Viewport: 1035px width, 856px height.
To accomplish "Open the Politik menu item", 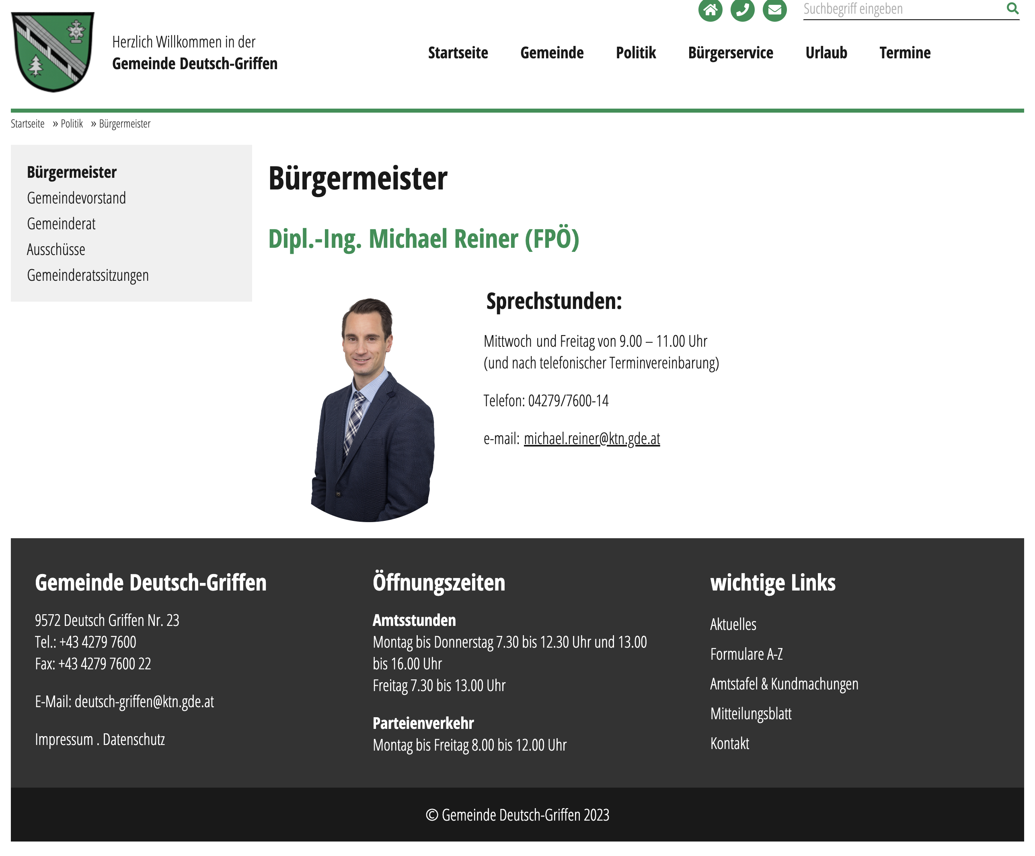I will pyautogui.click(x=636, y=52).
